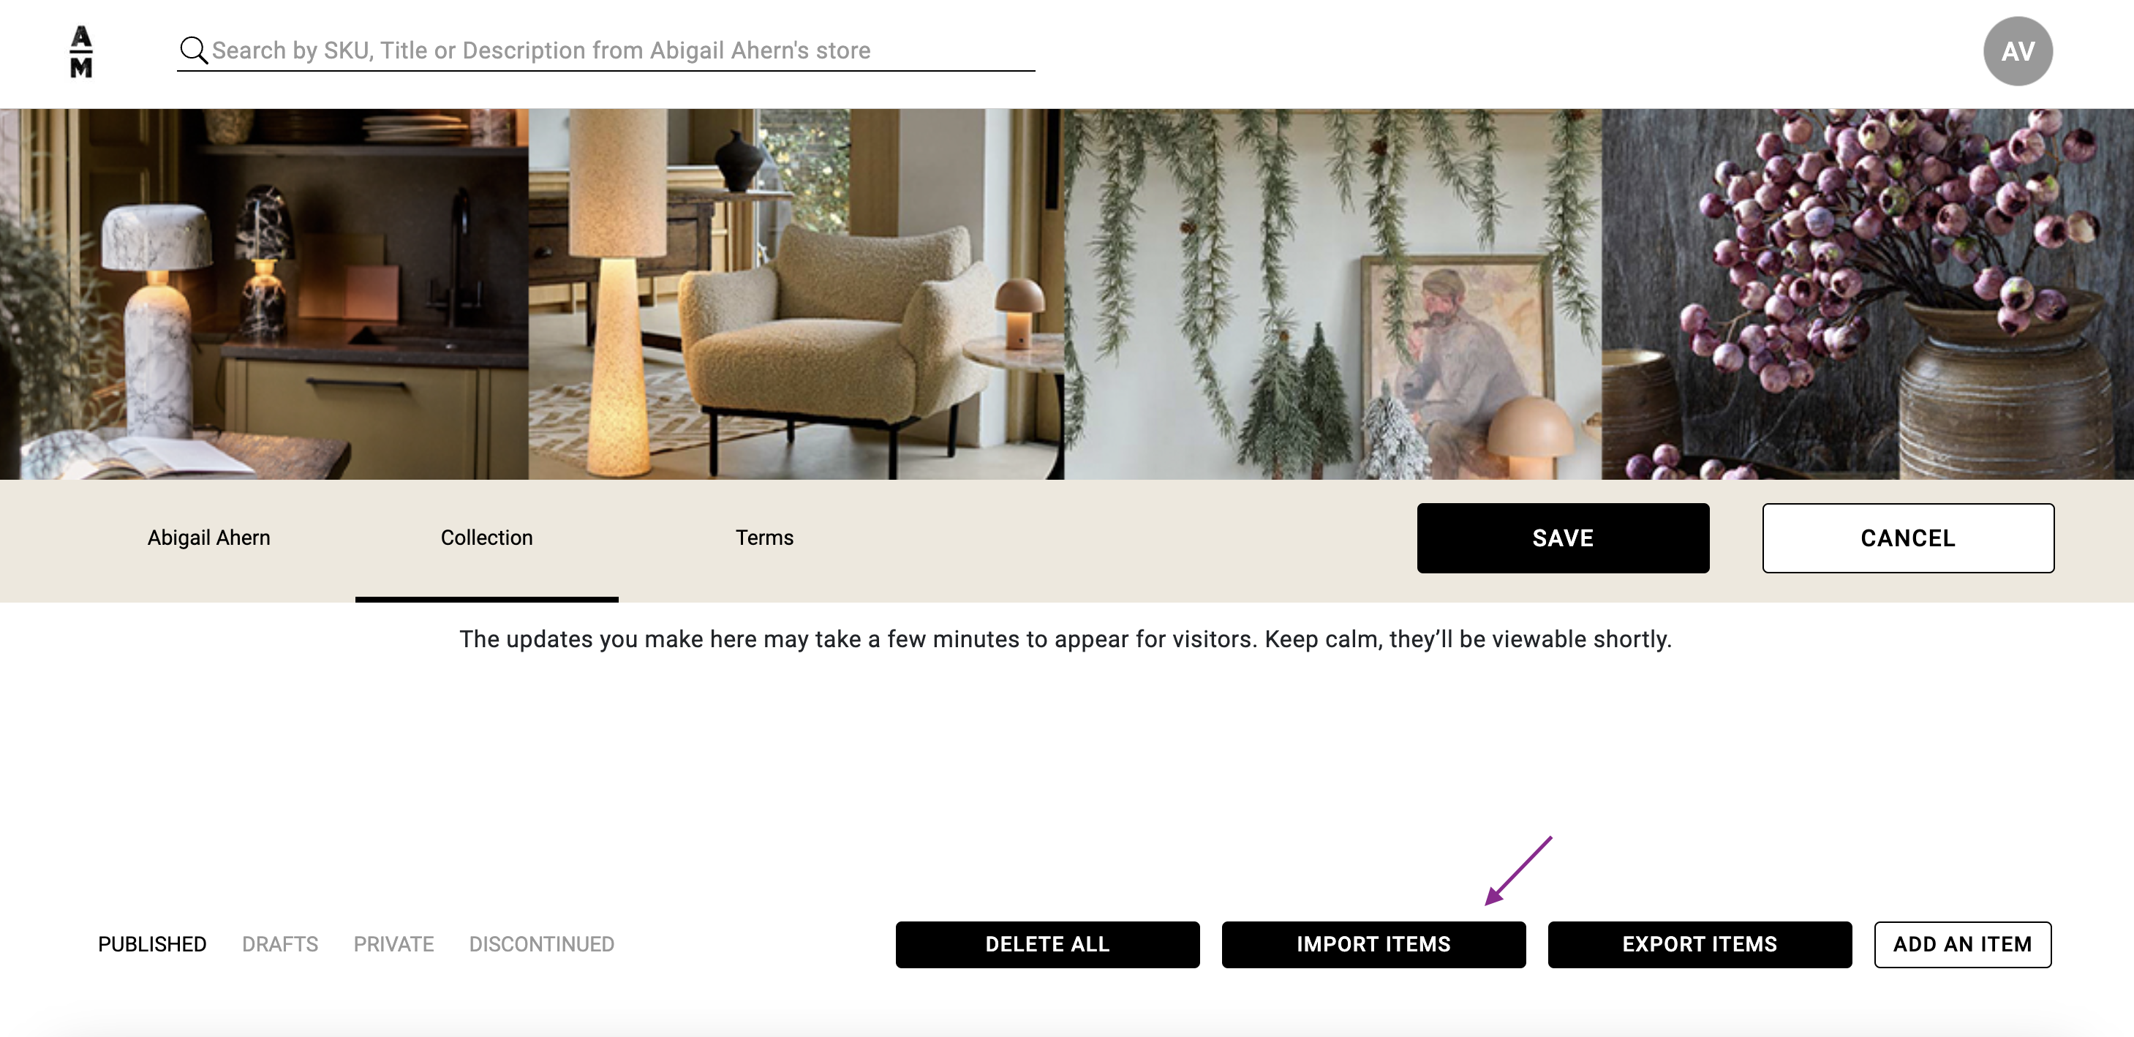Select the boucle armchair banner image
Screen dimensions: 2134x1037
click(x=796, y=294)
